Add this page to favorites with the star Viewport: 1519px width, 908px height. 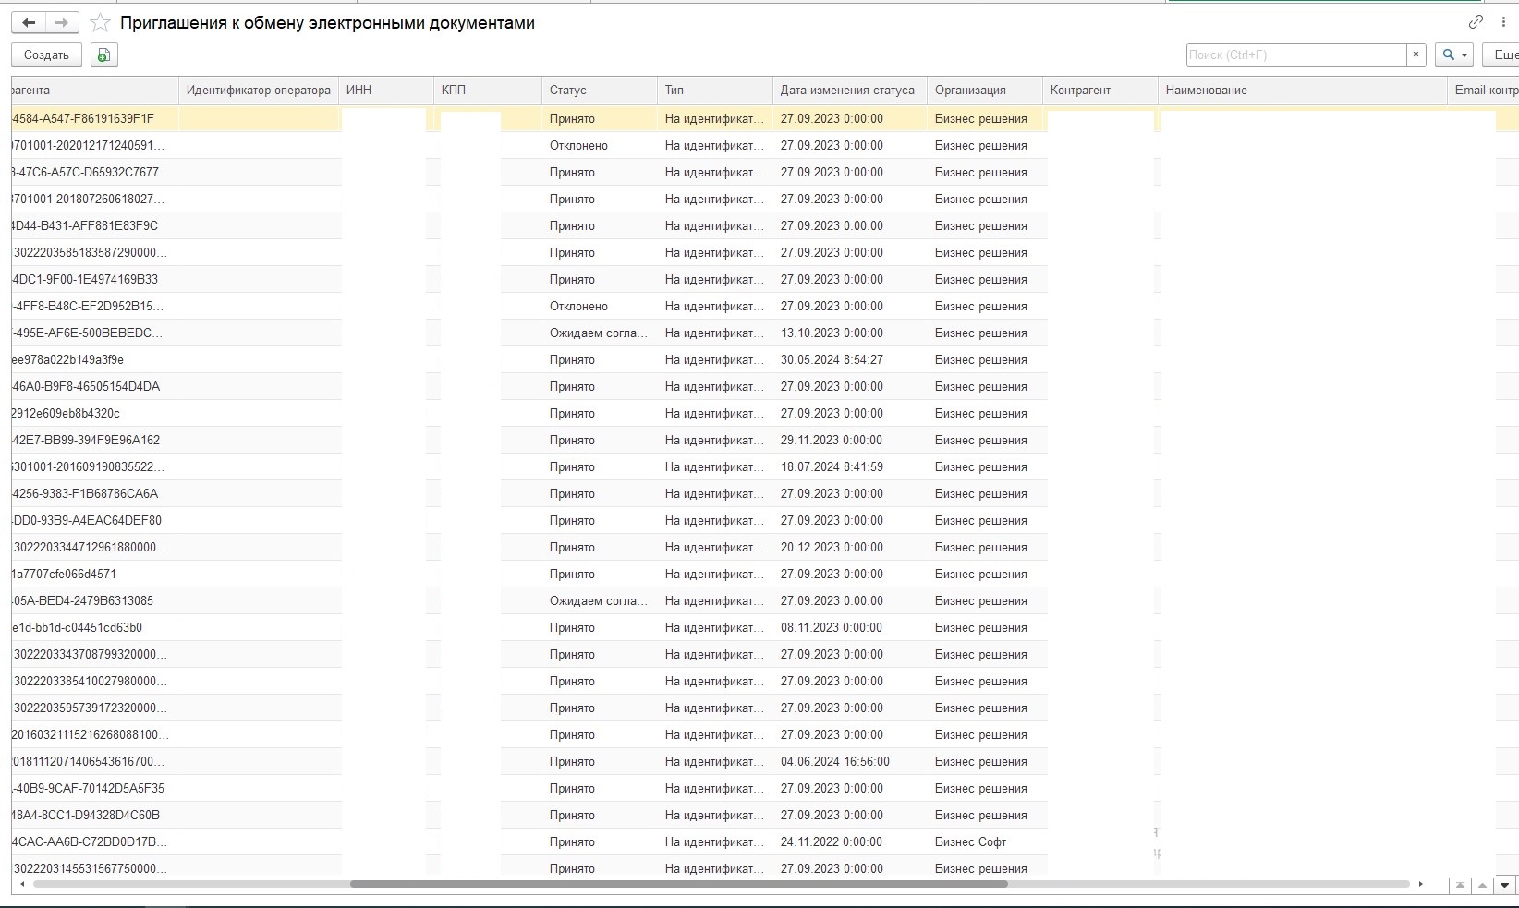(x=100, y=23)
